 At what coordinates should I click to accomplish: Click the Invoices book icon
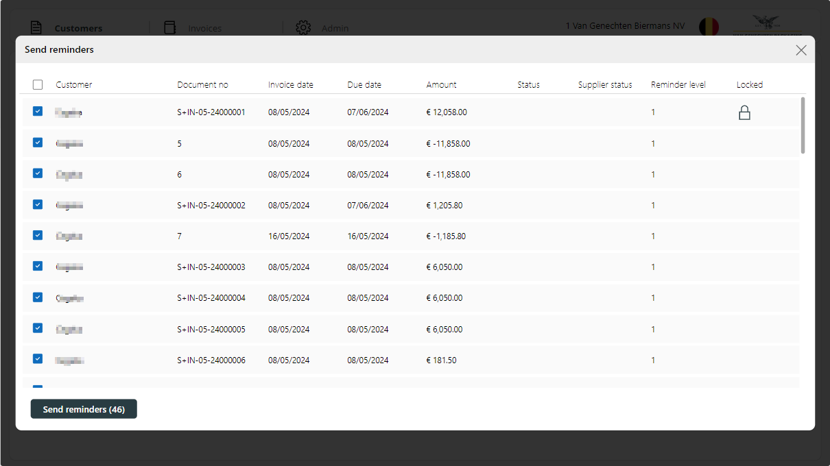pyautogui.click(x=169, y=27)
